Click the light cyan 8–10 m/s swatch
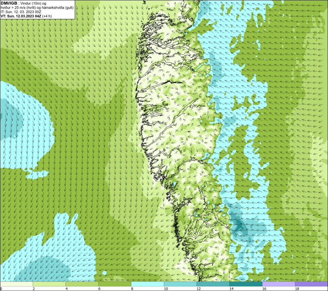 pos(148,284)
